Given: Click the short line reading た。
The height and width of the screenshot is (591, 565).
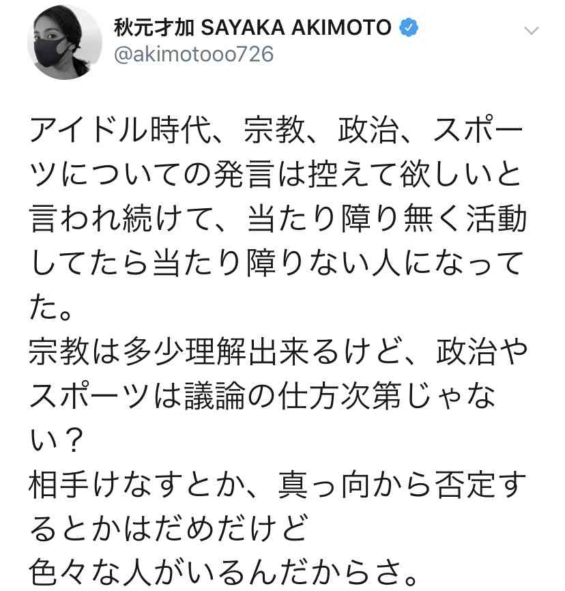Looking at the screenshot, I should (x=51, y=307).
